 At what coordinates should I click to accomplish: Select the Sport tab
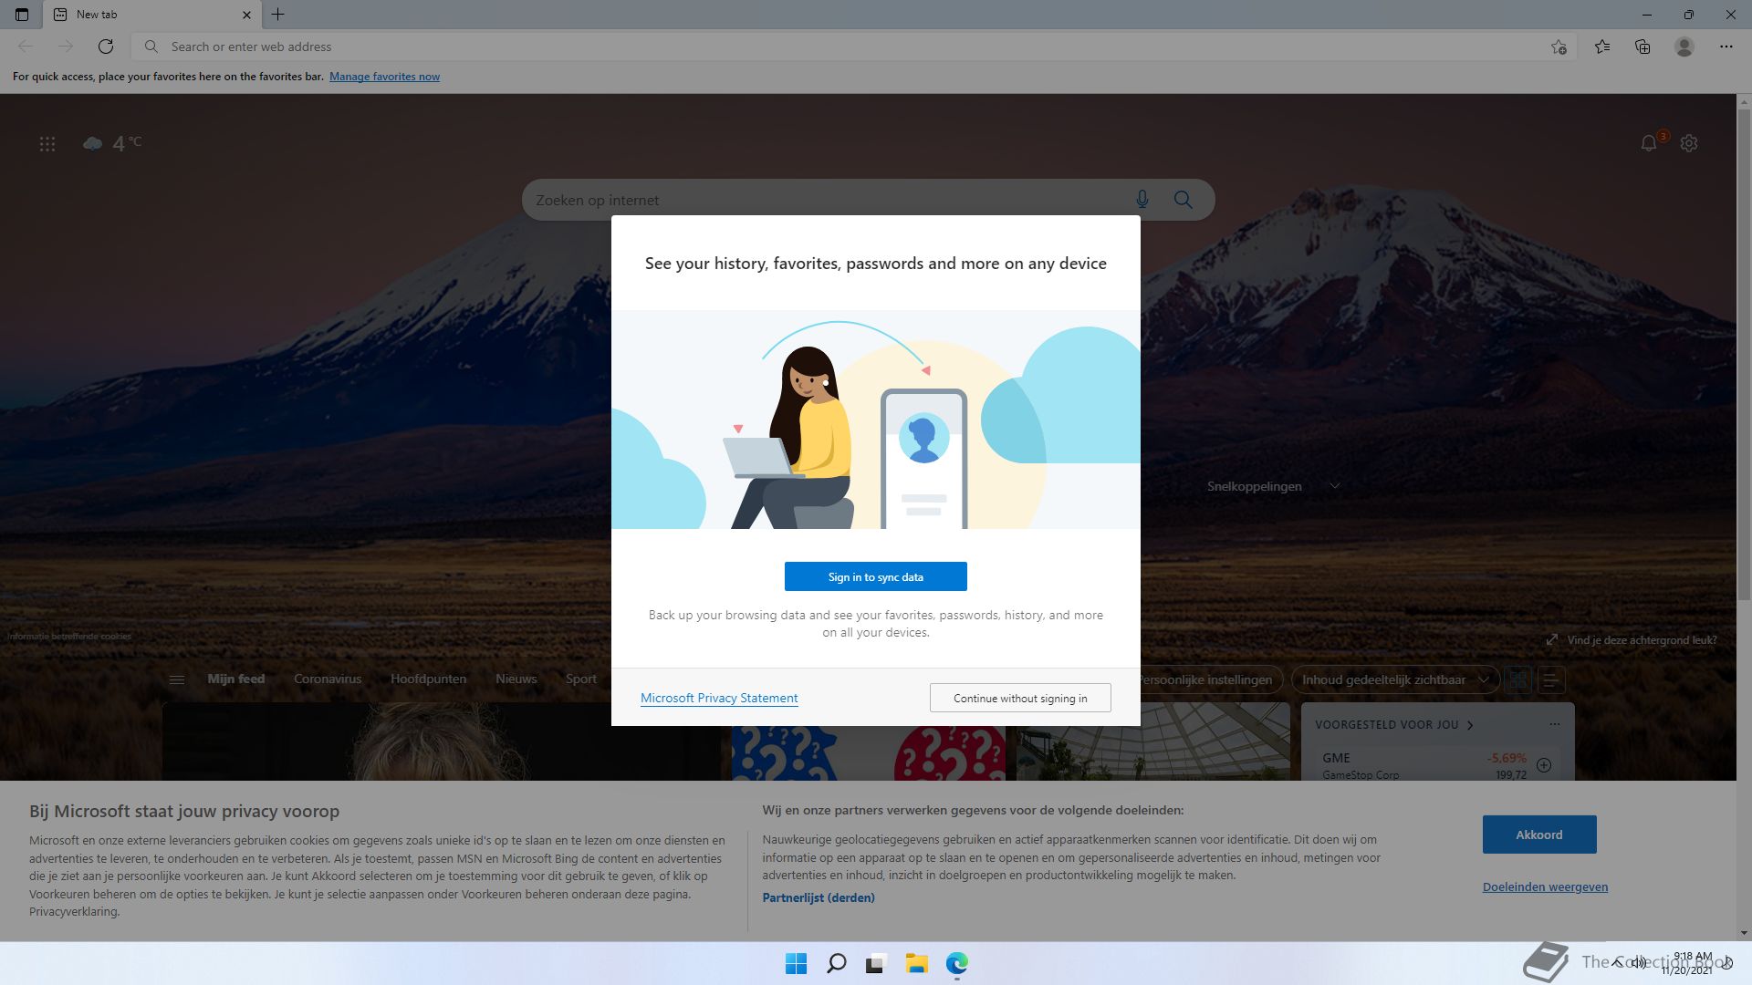click(x=581, y=679)
